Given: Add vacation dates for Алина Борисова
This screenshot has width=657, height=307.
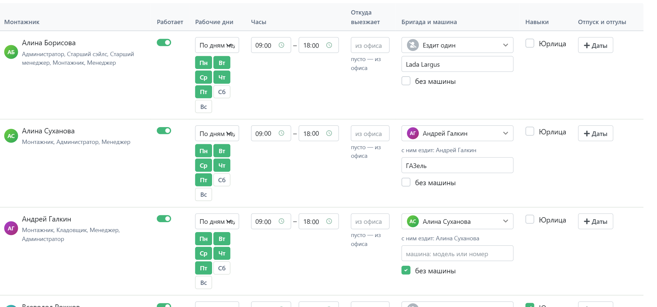Looking at the screenshot, I should click(596, 45).
